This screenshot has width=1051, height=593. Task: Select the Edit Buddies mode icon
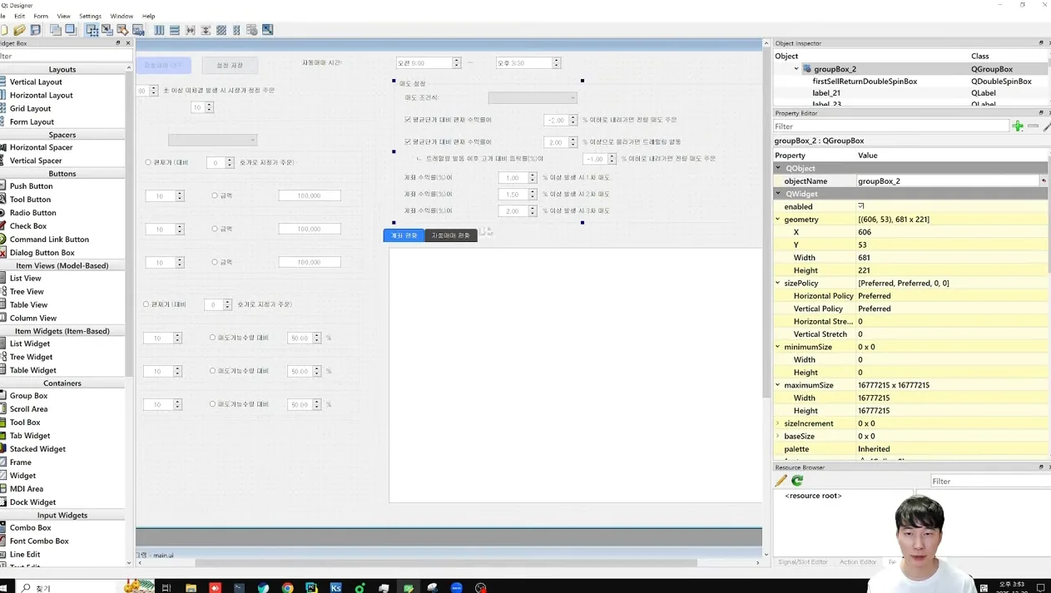pos(122,30)
